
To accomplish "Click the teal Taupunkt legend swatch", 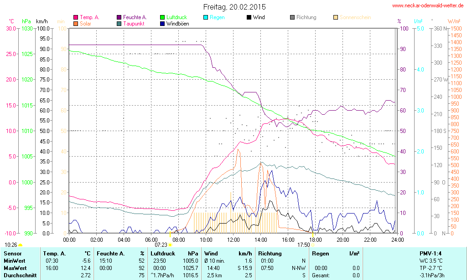I will point(119,23).
